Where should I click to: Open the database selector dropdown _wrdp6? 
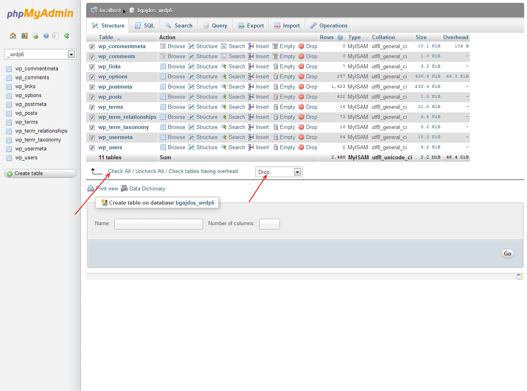pos(40,54)
